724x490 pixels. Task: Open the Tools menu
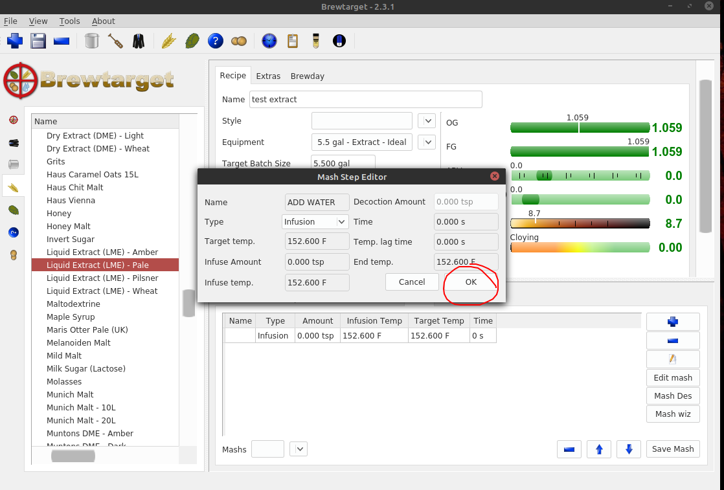pos(70,21)
